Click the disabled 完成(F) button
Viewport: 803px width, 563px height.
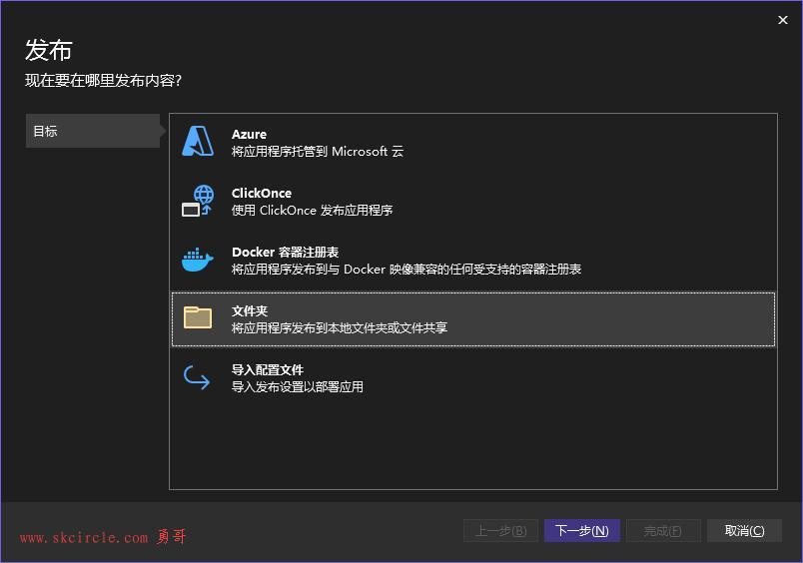[x=663, y=531]
